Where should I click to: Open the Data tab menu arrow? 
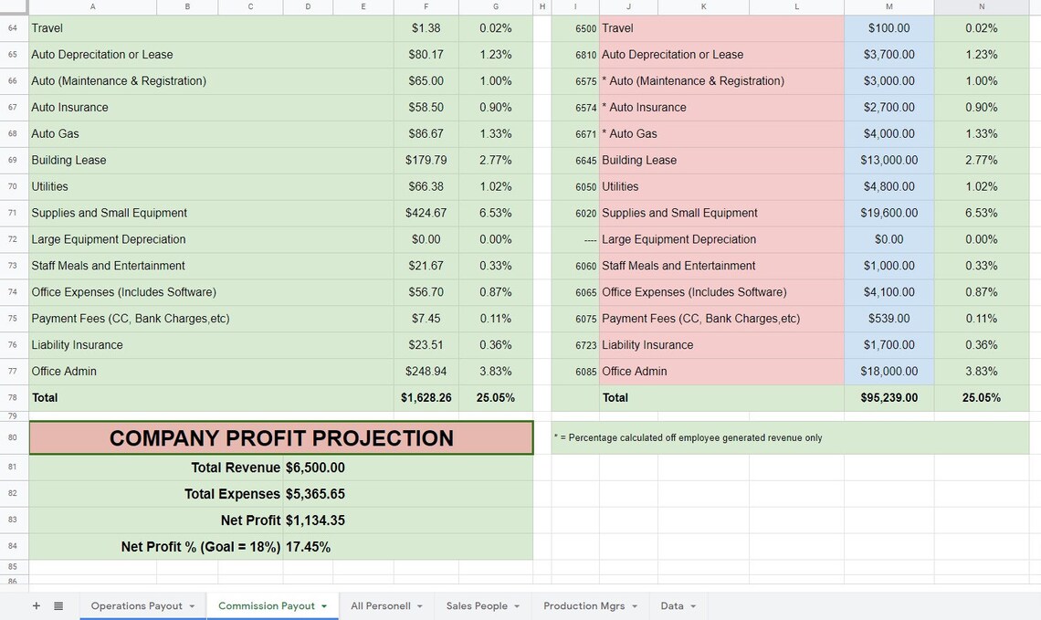coord(692,605)
